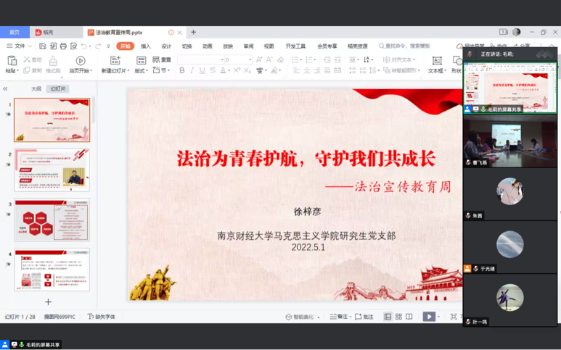This screenshot has width=561, height=350.
Task: Click the Paste clipboard icon
Action: (x=12, y=60)
